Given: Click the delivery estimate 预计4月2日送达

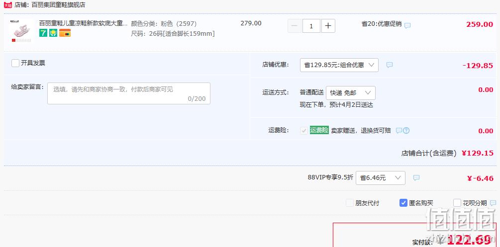Looking at the screenshot, I should click(351, 105).
